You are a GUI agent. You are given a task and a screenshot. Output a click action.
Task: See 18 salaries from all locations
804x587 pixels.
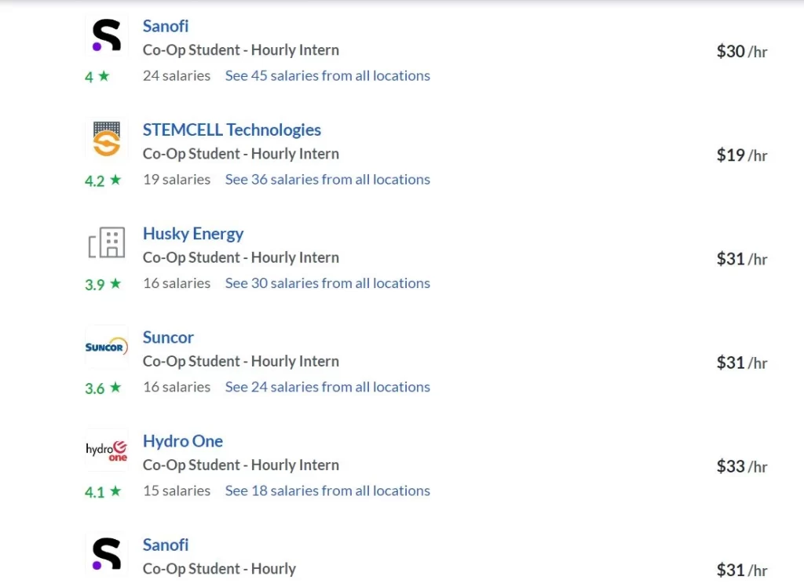(327, 490)
